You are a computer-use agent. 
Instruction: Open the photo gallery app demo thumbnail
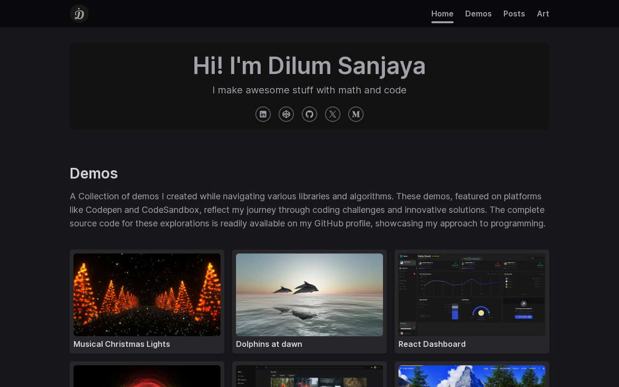click(x=309, y=376)
